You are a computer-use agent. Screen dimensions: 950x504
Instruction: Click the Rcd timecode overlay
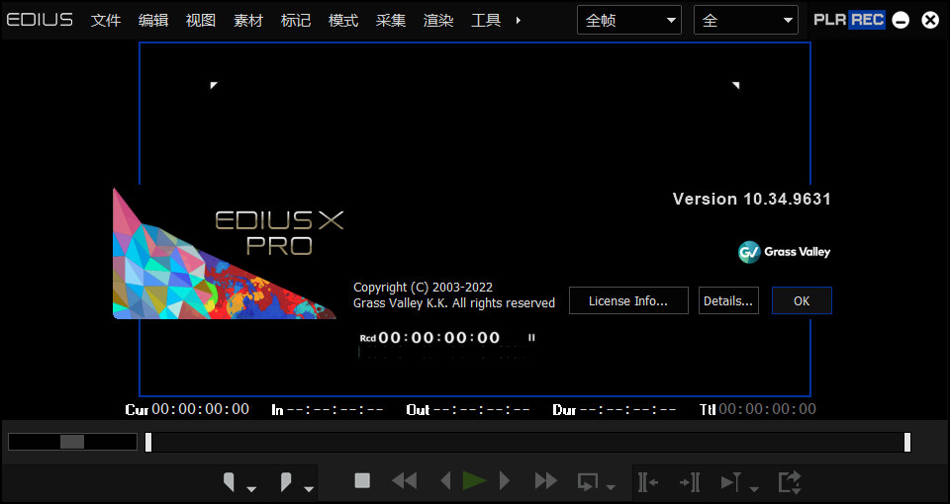coord(430,338)
